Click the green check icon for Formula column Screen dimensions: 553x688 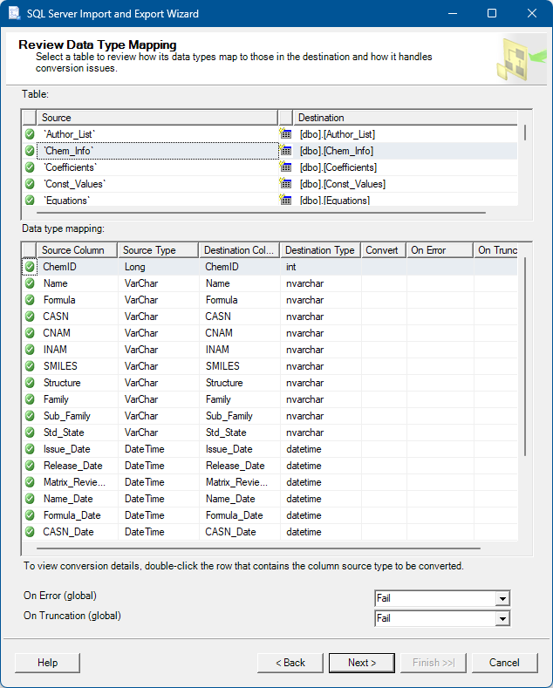(30, 300)
